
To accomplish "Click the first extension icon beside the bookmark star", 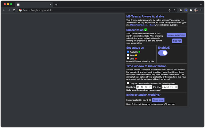I will coord(181,10).
